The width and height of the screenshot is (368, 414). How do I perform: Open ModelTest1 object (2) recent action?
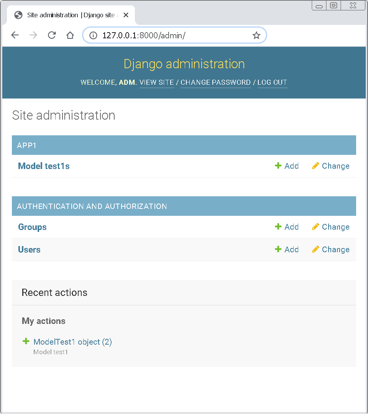(72, 342)
